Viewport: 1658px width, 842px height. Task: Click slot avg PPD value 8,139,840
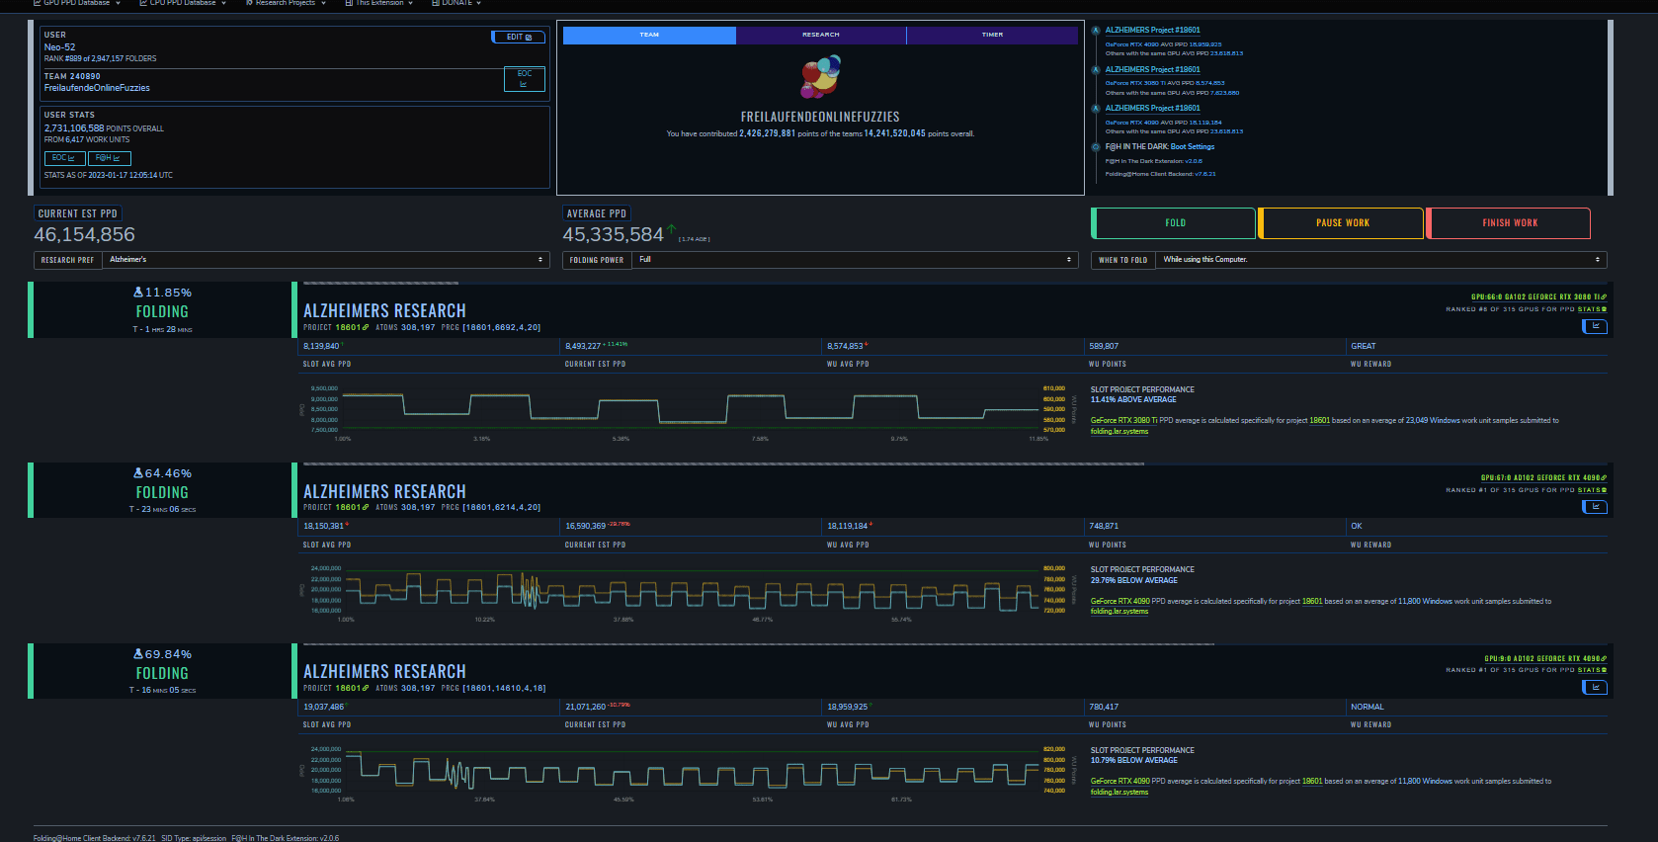coord(321,346)
